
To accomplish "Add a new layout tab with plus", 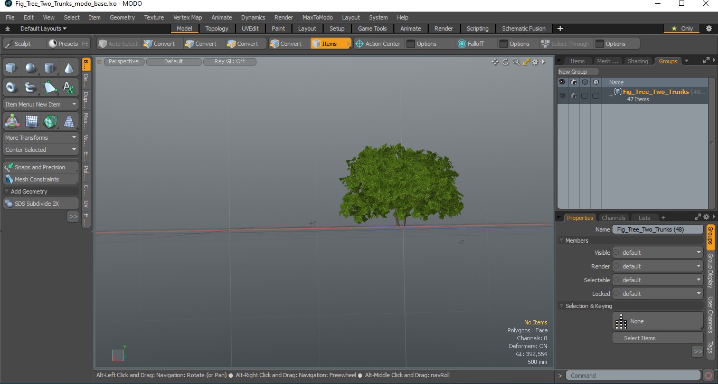I will point(560,28).
